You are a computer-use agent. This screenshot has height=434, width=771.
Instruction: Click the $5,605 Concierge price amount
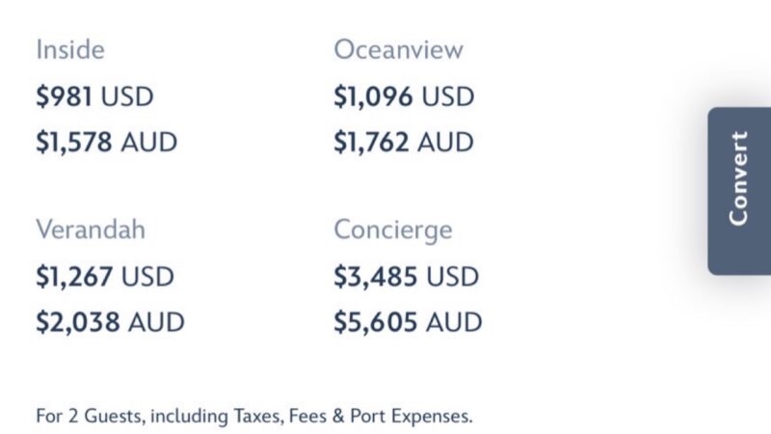point(376,322)
